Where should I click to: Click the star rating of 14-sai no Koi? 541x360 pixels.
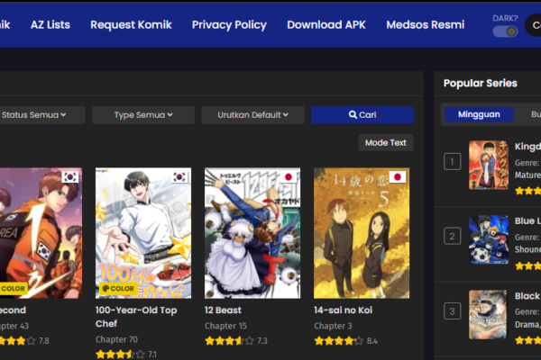coord(338,341)
